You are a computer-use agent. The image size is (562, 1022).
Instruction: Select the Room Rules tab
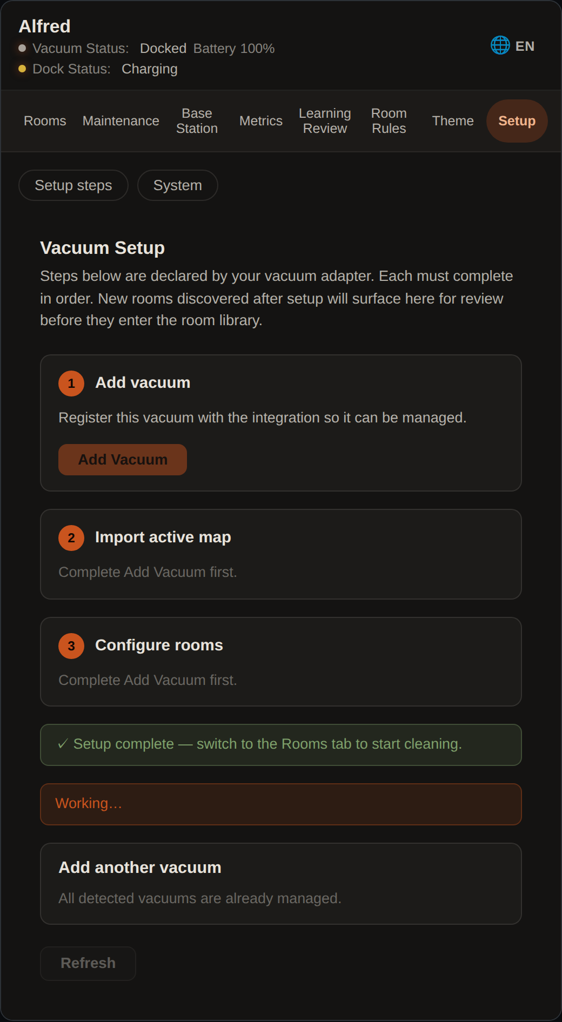click(389, 121)
